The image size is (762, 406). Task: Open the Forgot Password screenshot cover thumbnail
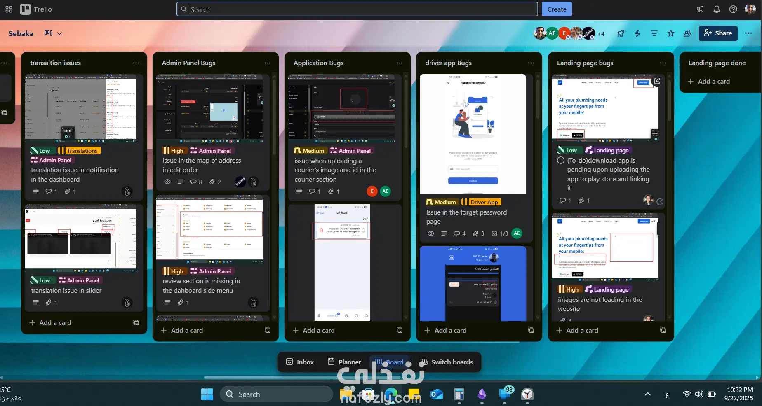[x=473, y=134]
